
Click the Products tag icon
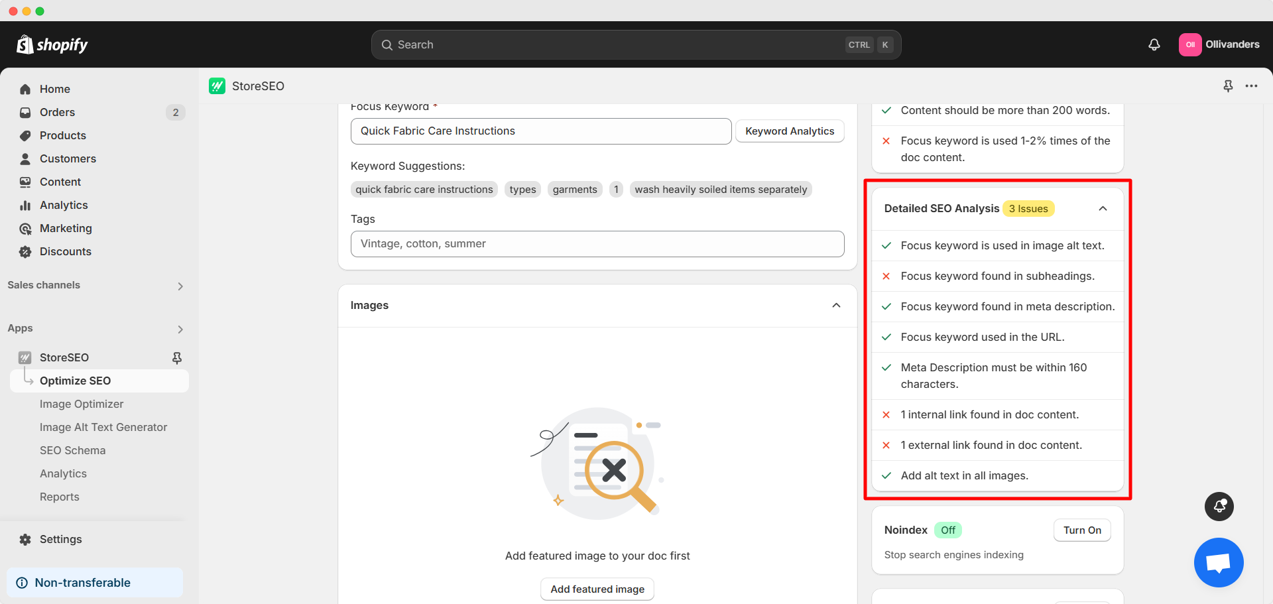(x=25, y=135)
